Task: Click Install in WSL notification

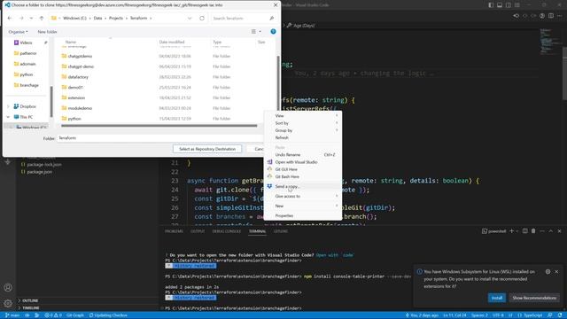Action: click(x=497, y=298)
